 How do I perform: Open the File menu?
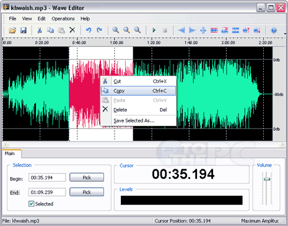[x=12, y=19]
